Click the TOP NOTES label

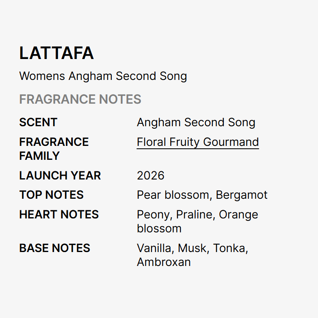(51, 195)
